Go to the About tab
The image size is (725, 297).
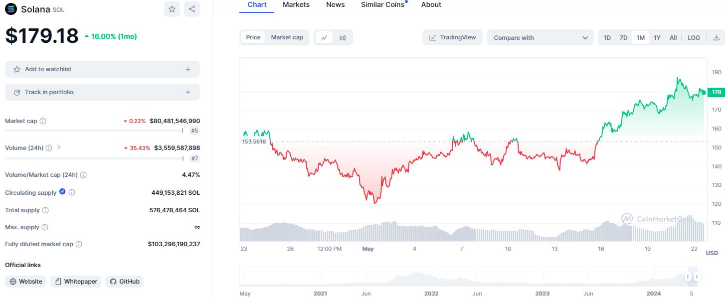[x=431, y=5]
